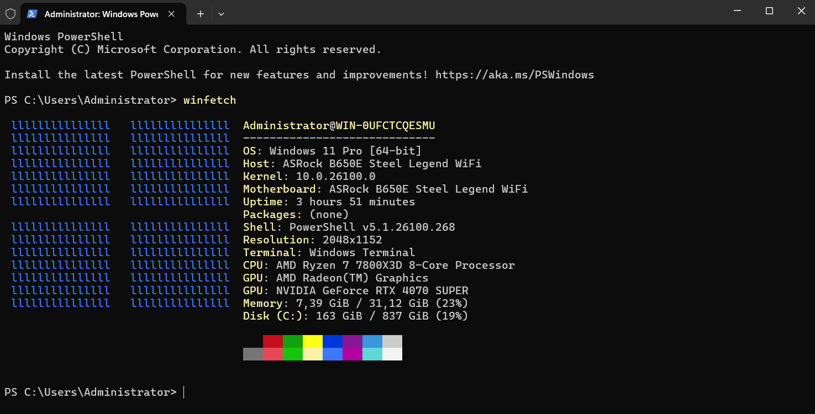Open a new tab with the plus button
815x414 pixels.
(201, 14)
